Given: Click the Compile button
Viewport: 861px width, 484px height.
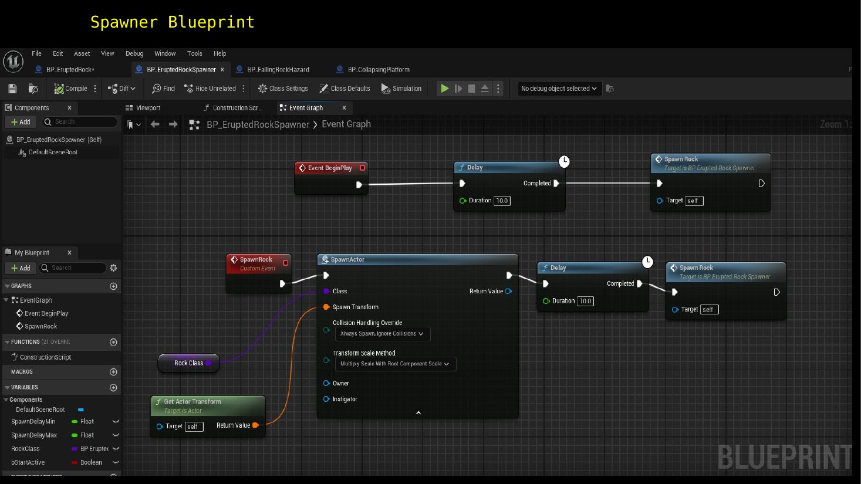Looking at the screenshot, I should [71, 89].
